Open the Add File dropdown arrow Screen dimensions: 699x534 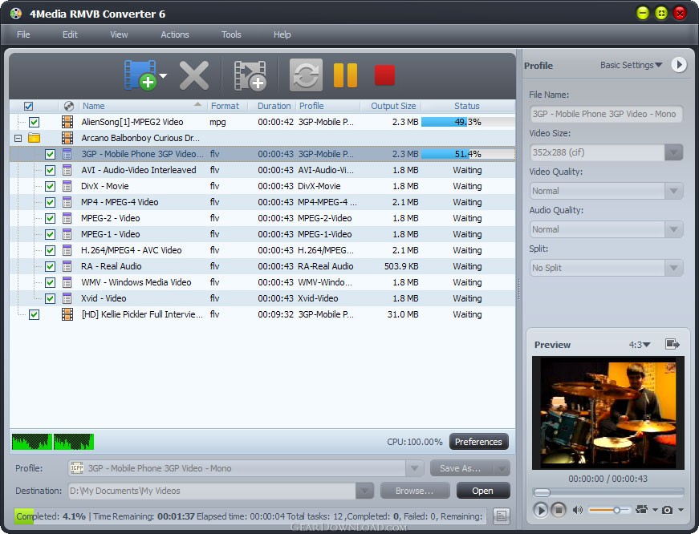pos(163,75)
